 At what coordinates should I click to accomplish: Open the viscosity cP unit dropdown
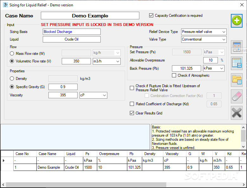(104, 95)
